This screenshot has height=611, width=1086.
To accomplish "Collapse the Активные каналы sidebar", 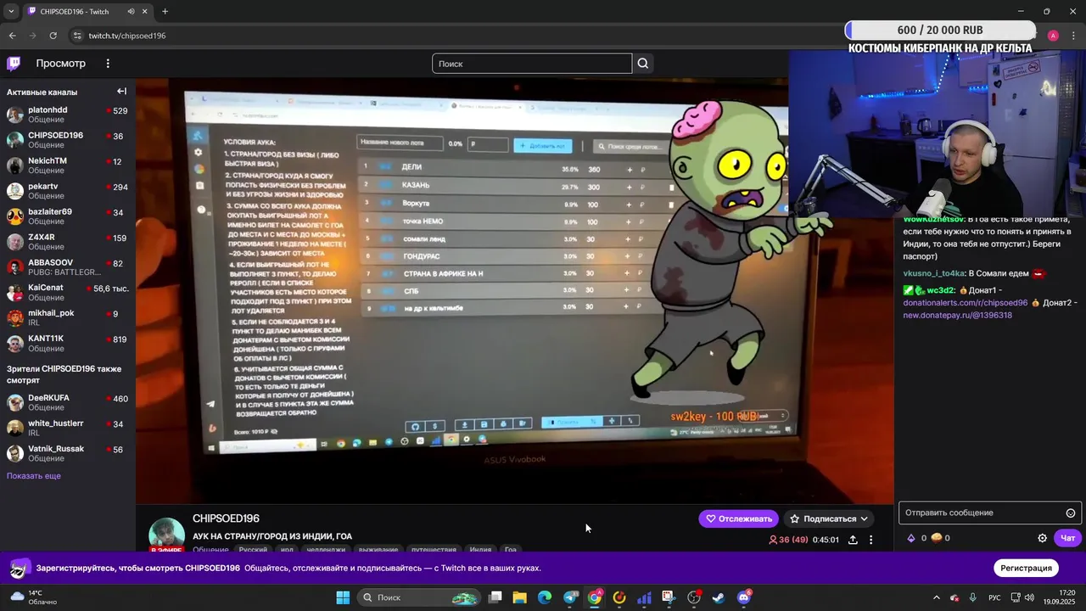I will [x=121, y=92].
